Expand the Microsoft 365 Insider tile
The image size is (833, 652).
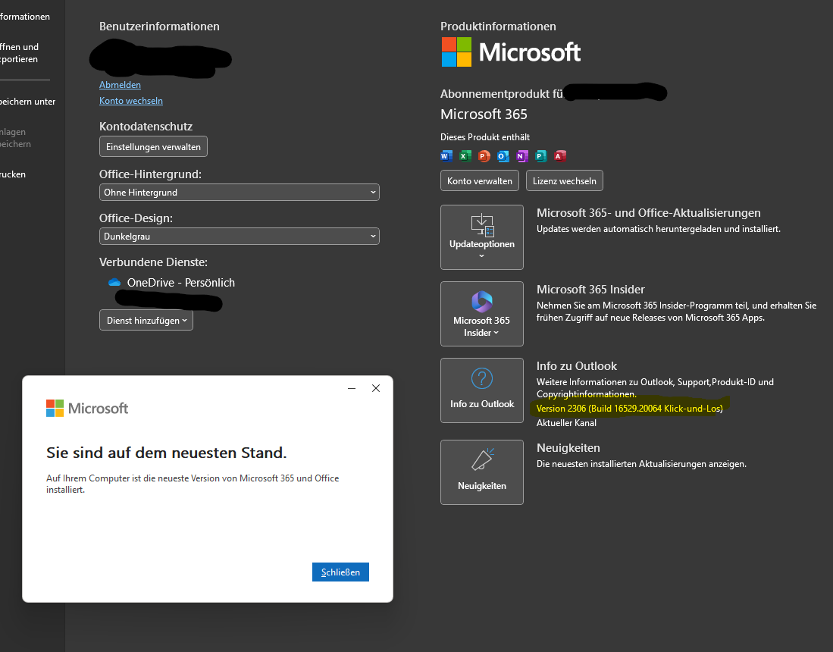point(482,314)
